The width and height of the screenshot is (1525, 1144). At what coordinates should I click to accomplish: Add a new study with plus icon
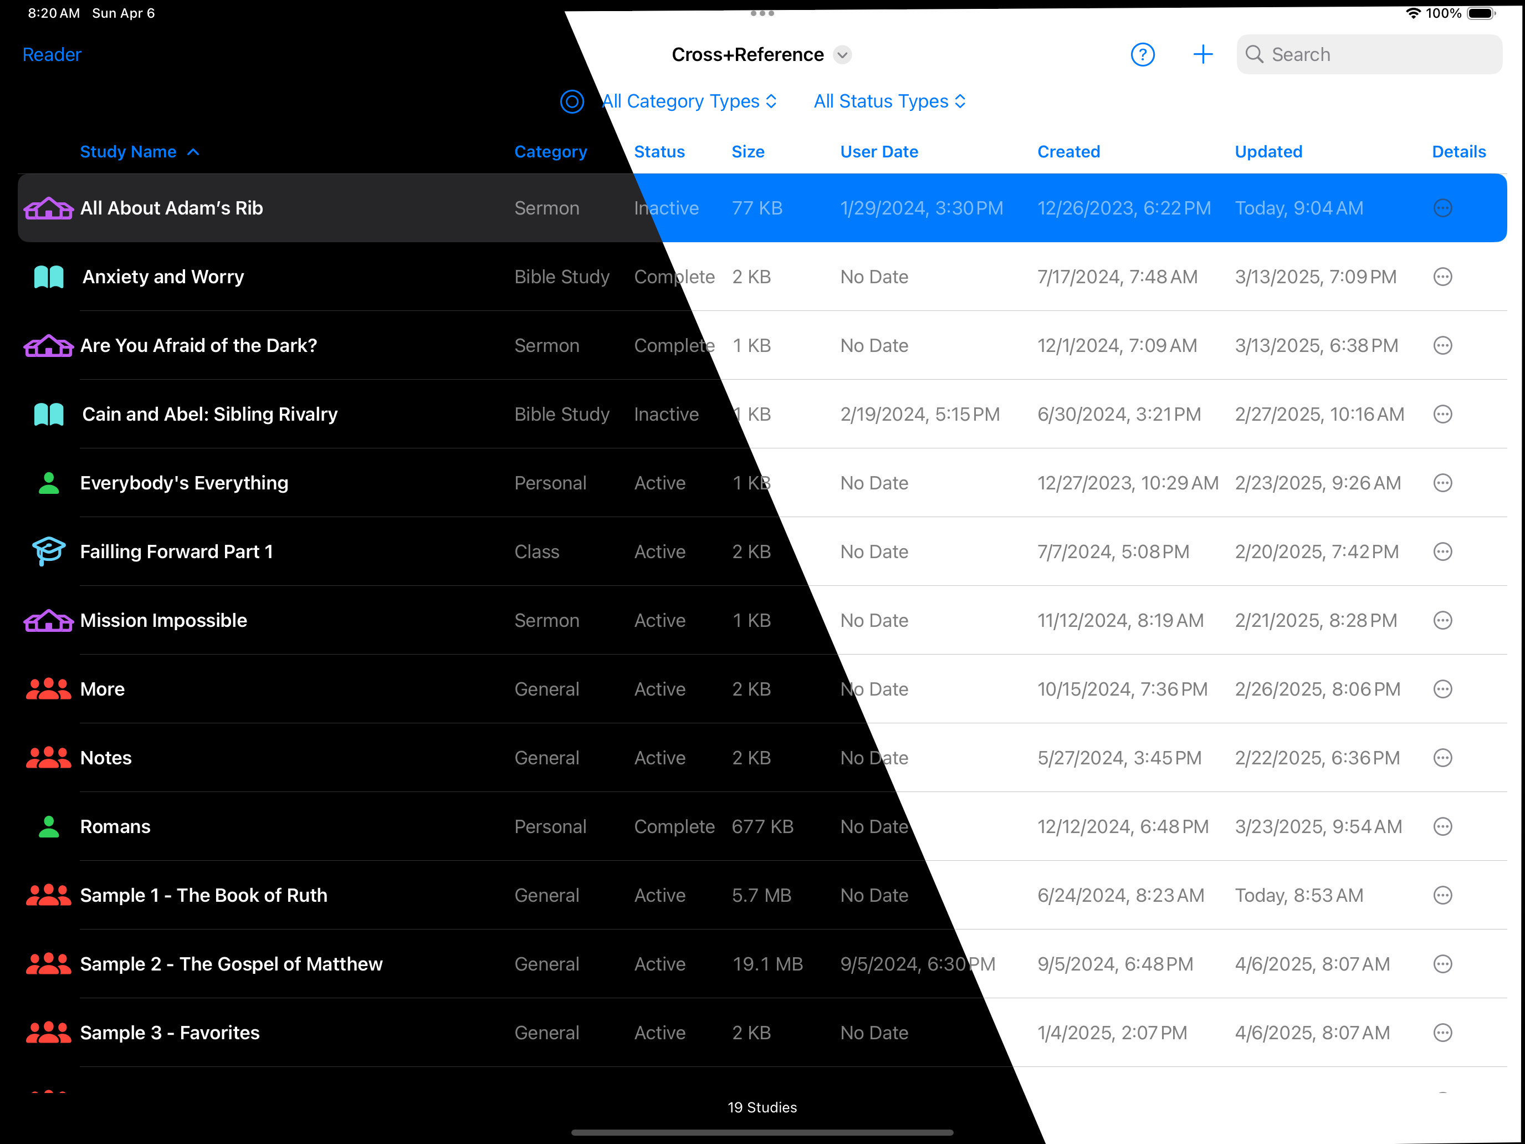1202,54
